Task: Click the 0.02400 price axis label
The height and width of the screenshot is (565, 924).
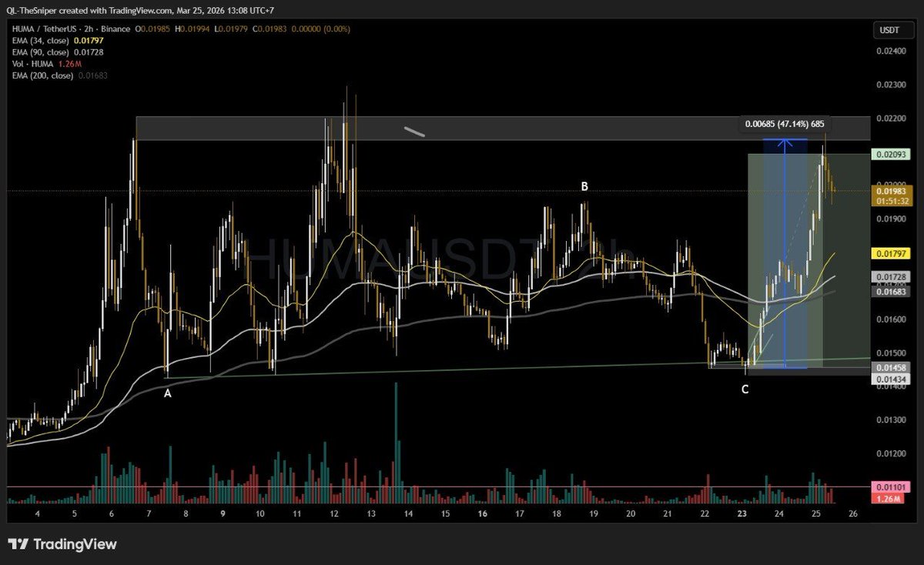Action: pyautogui.click(x=892, y=51)
